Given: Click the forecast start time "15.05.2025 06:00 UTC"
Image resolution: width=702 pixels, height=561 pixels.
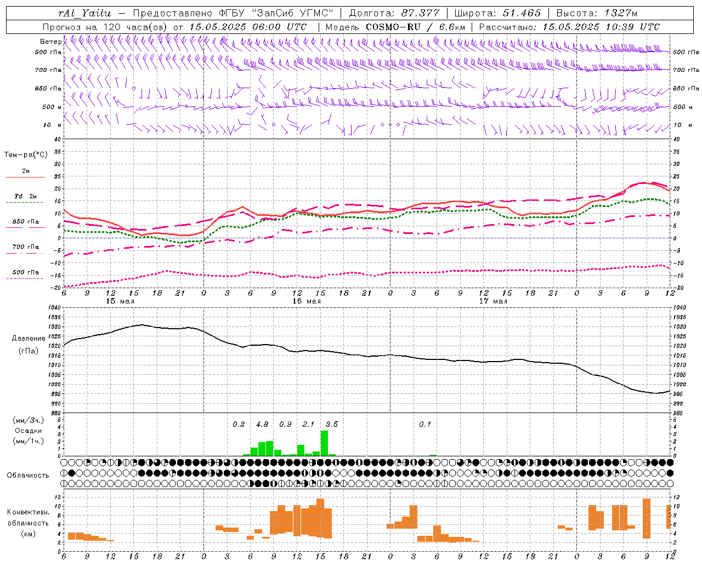Looking at the screenshot, I should pyautogui.click(x=248, y=27).
